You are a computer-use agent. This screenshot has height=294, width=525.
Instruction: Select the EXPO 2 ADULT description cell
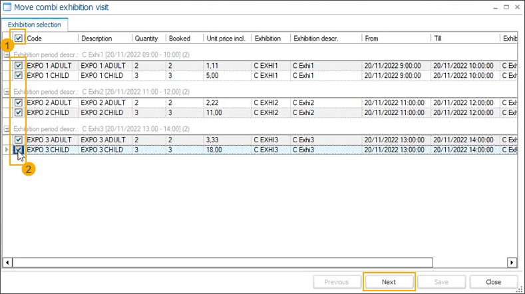(x=104, y=103)
